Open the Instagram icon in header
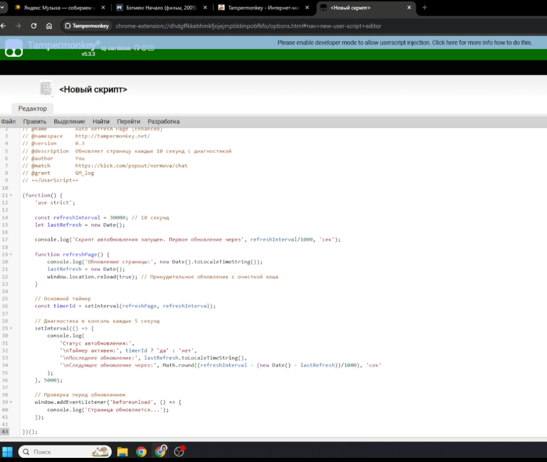The width and height of the screenshot is (547, 462). pyautogui.click(x=150, y=48)
